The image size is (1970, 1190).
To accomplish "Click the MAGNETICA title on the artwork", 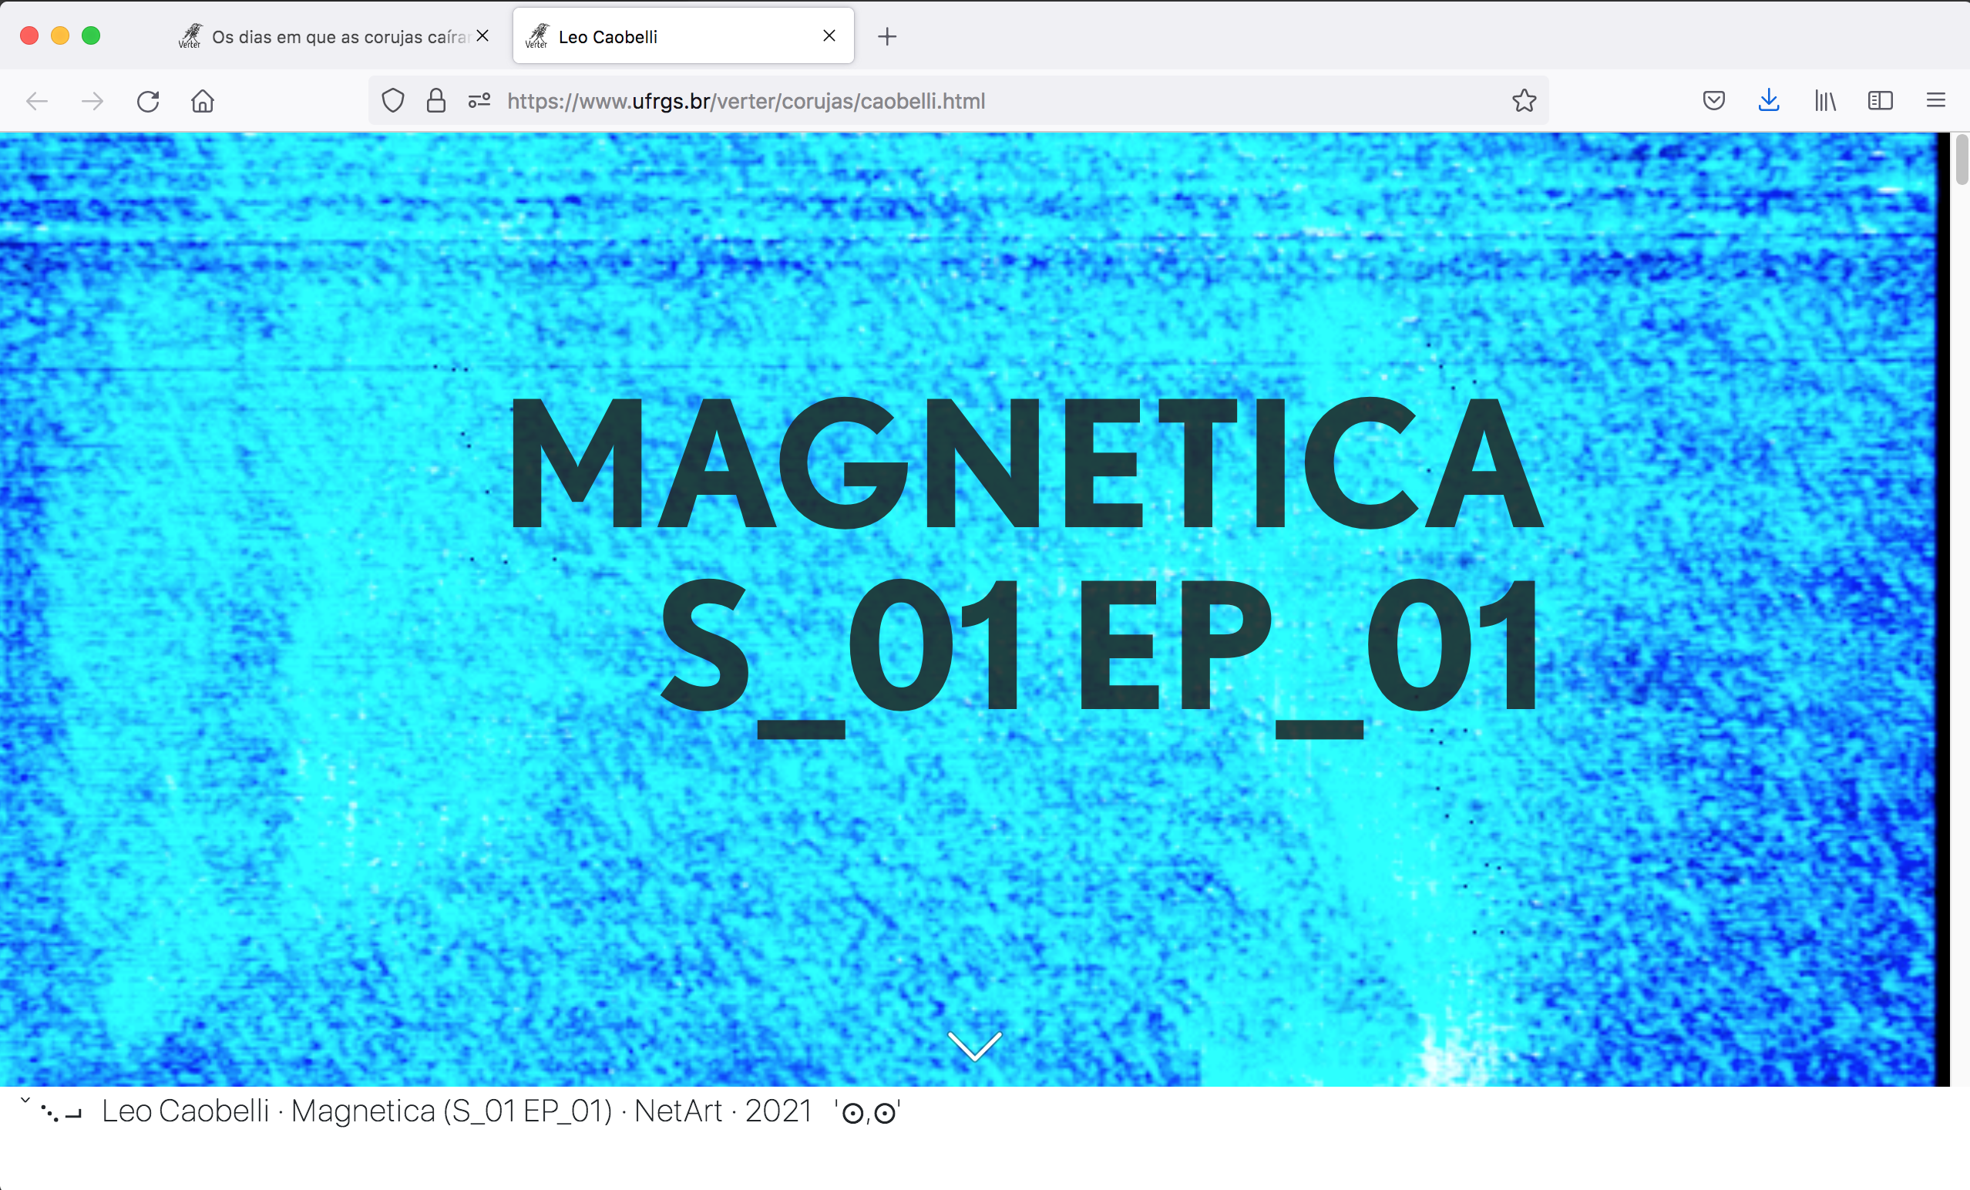I will pyautogui.click(x=1027, y=464).
